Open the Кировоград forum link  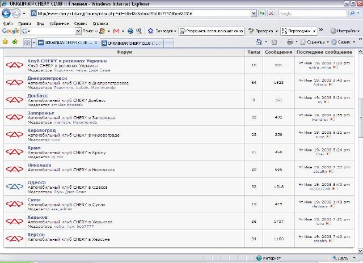(41, 130)
